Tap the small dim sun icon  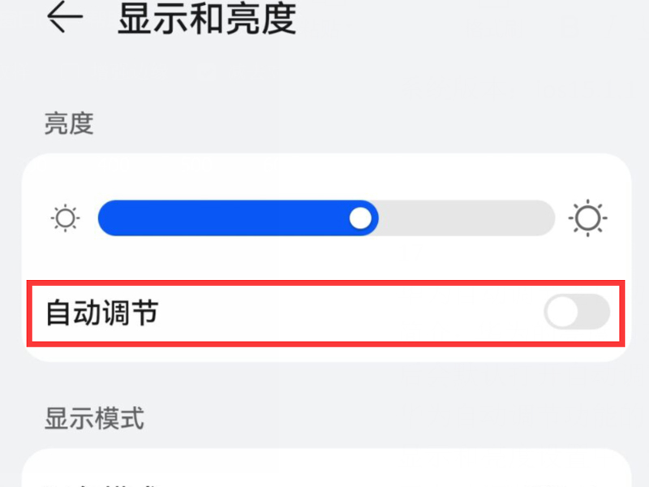64,218
